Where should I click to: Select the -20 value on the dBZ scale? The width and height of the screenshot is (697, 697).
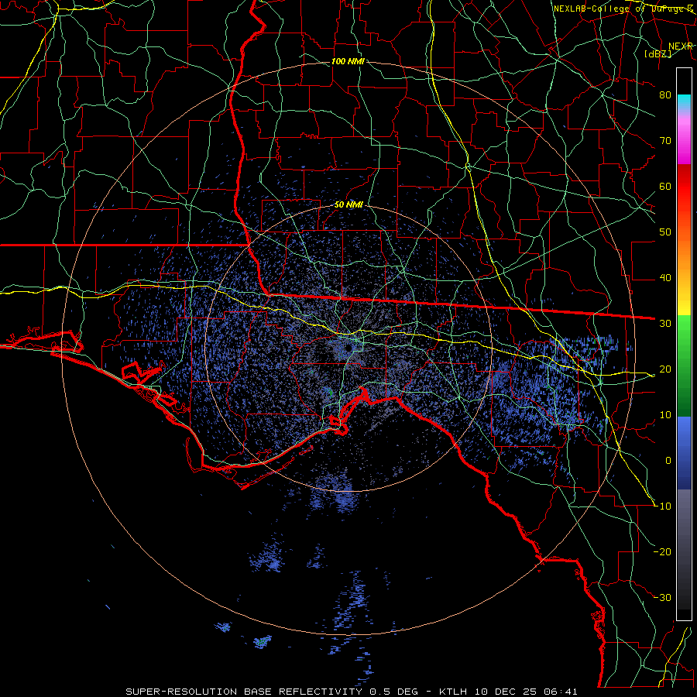coord(662,552)
